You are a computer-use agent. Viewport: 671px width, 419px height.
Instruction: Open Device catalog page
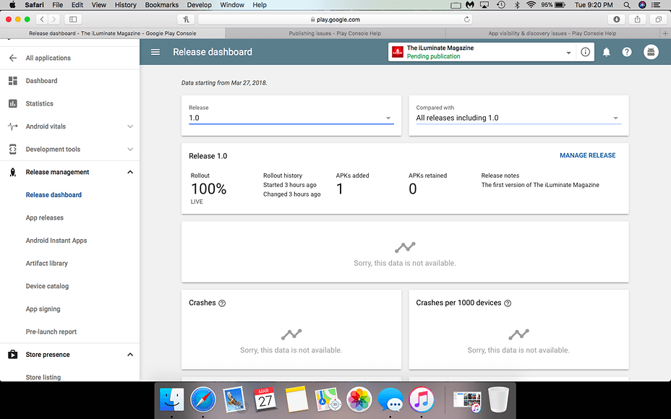pos(47,286)
